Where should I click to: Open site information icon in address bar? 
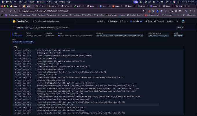(x=20, y=11)
